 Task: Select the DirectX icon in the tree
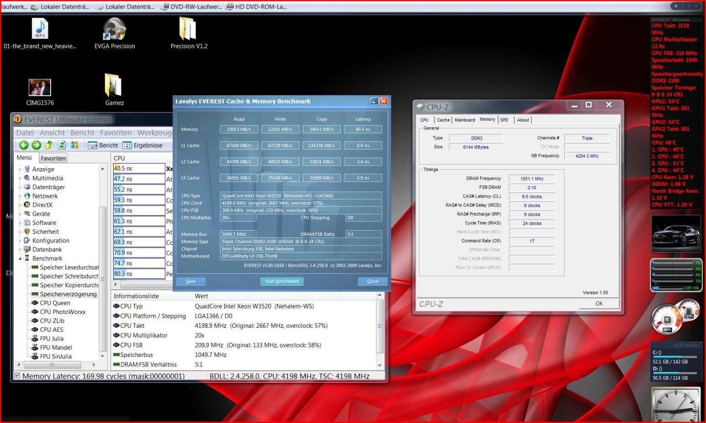[x=27, y=205]
